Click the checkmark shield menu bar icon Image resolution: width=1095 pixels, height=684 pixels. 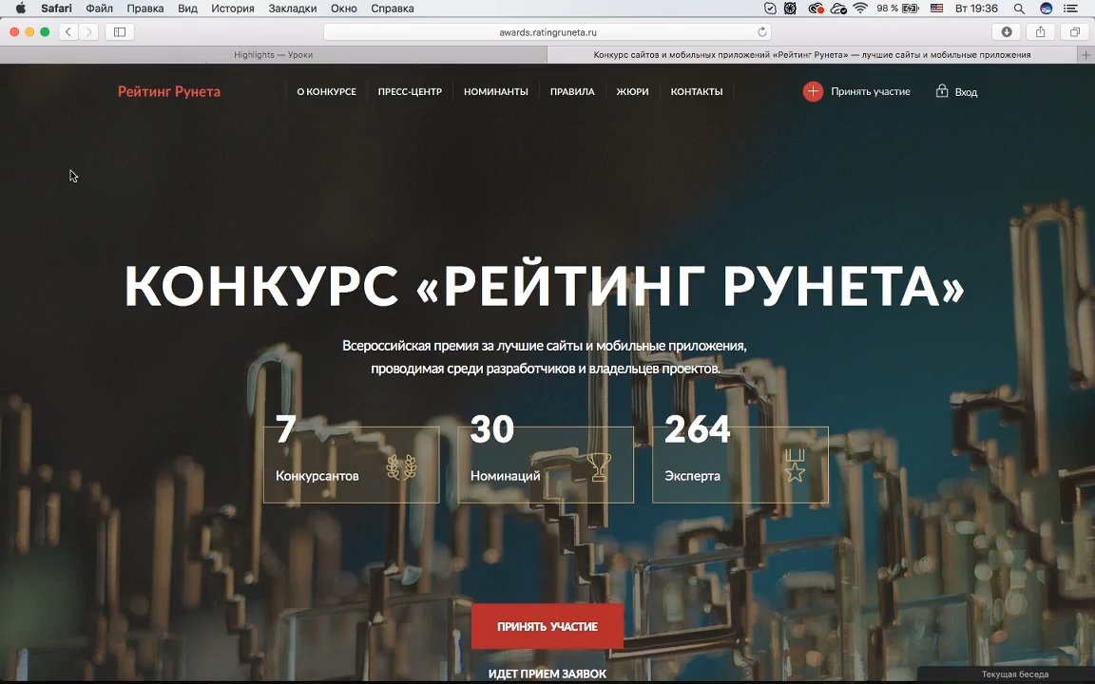click(x=770, y=9)
